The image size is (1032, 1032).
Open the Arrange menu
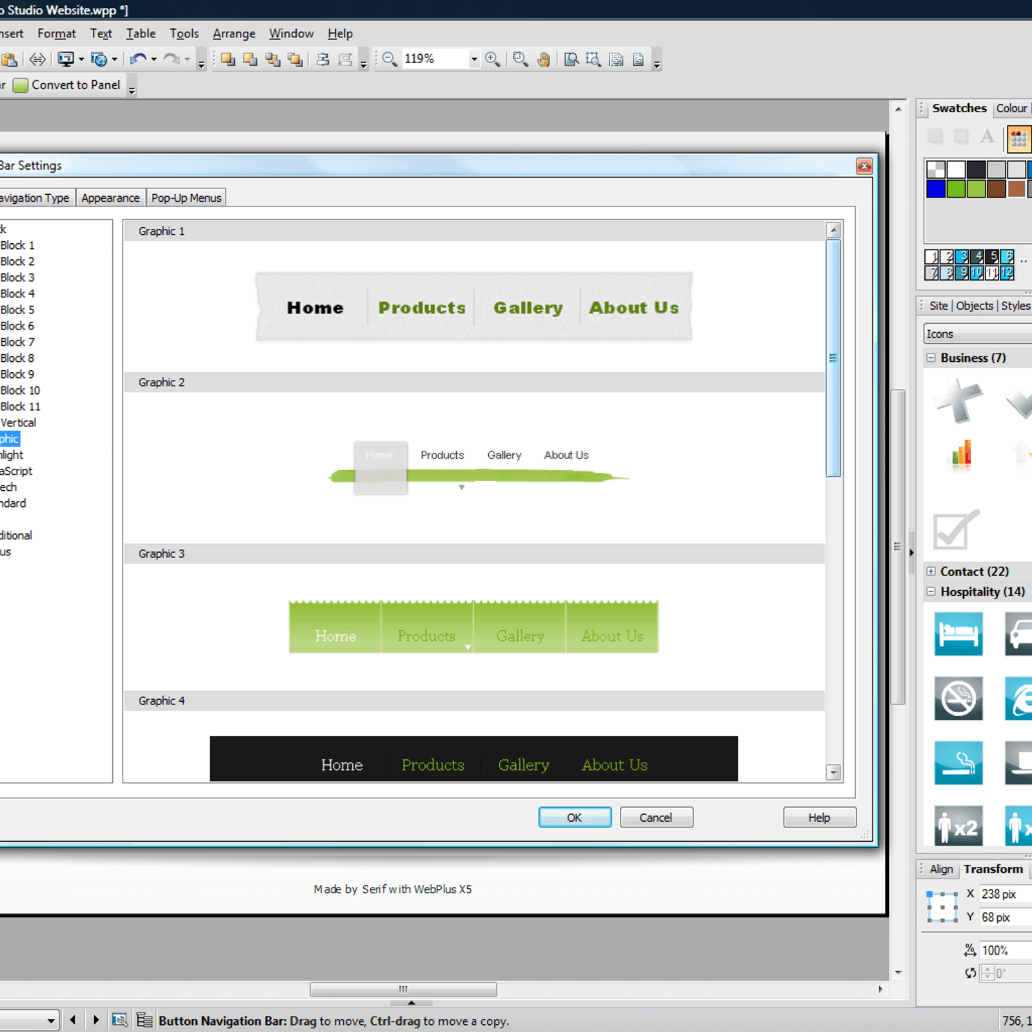(234, 34)
